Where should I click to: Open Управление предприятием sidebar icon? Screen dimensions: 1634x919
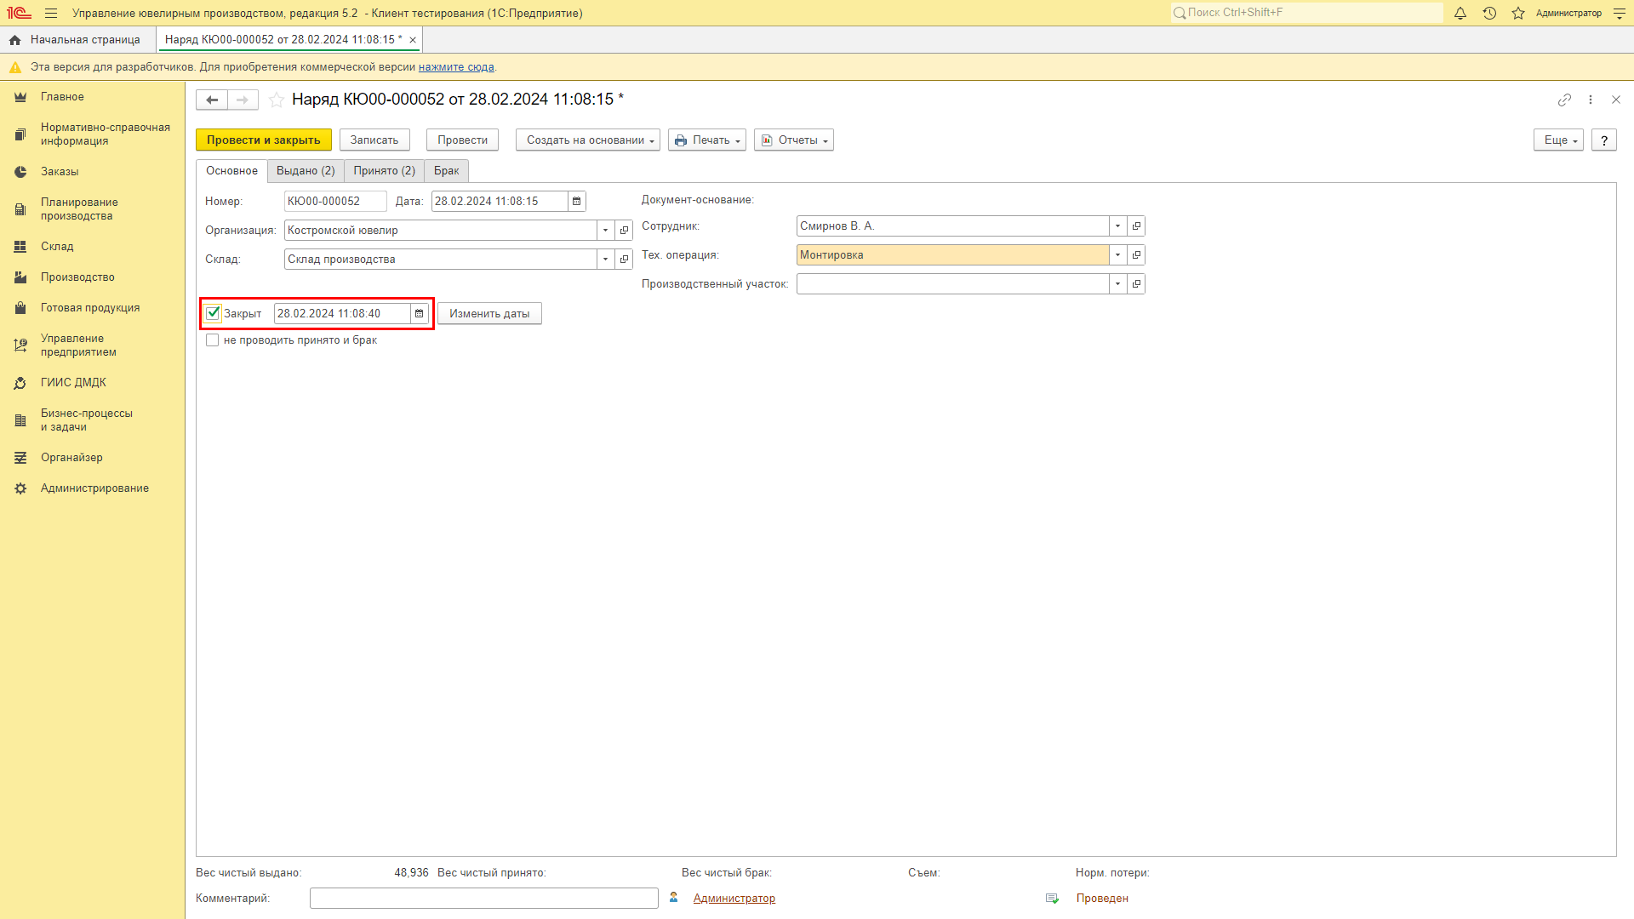(20, 345)
